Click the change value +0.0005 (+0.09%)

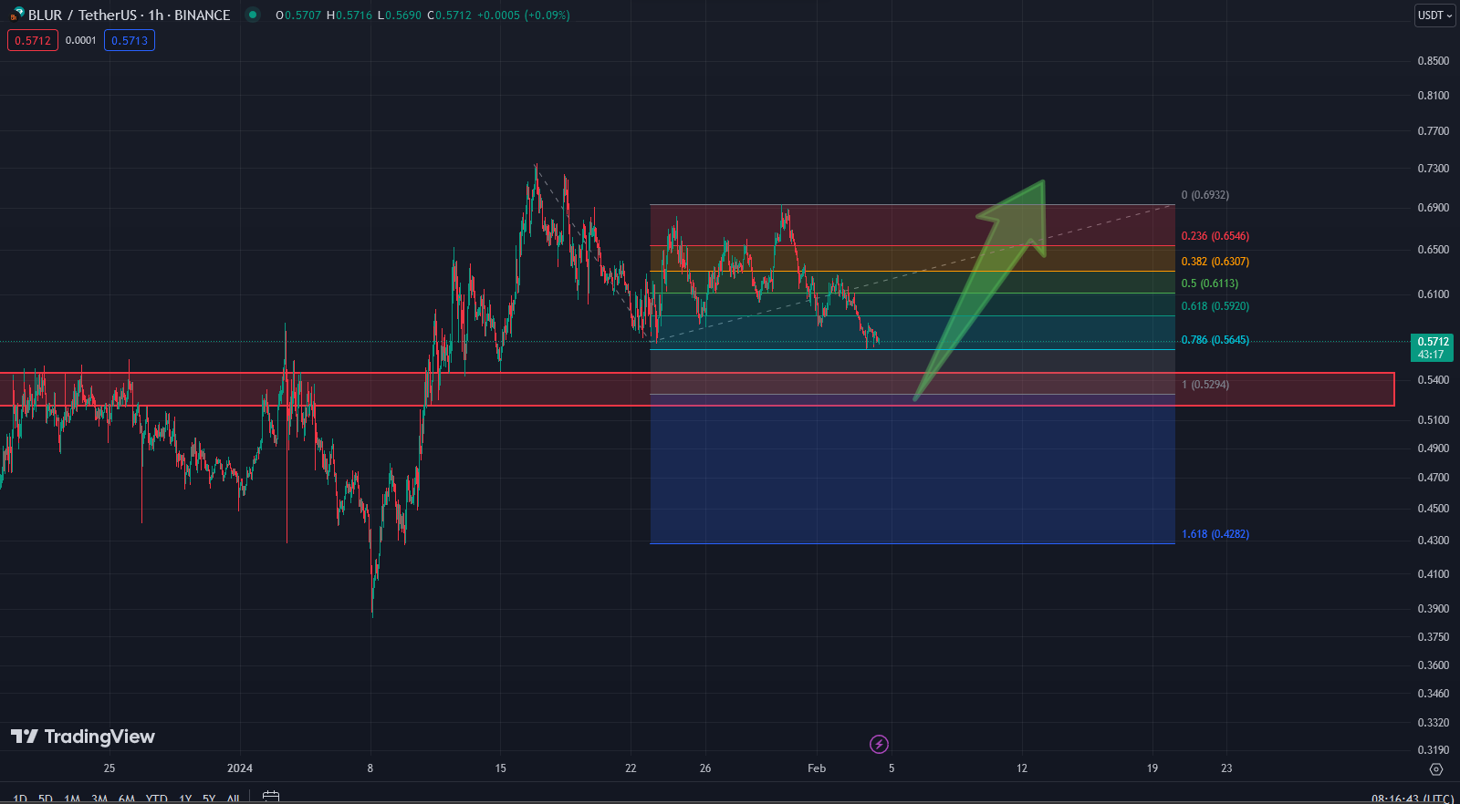(x=524, y=15)
